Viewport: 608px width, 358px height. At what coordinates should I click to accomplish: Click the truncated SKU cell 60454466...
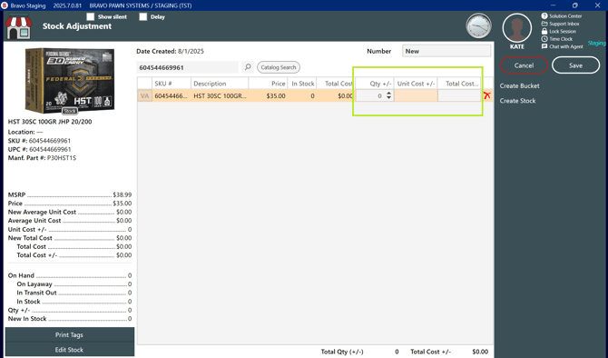click(x=172, y=96)
